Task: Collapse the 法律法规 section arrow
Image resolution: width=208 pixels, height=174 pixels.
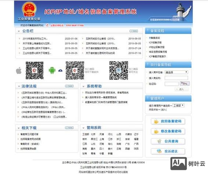Action: [19, 86]
